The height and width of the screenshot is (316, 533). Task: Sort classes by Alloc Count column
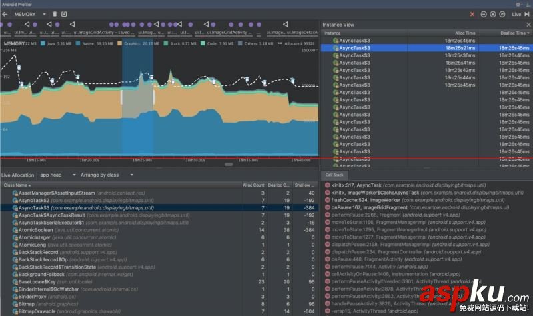coord(253,185)
